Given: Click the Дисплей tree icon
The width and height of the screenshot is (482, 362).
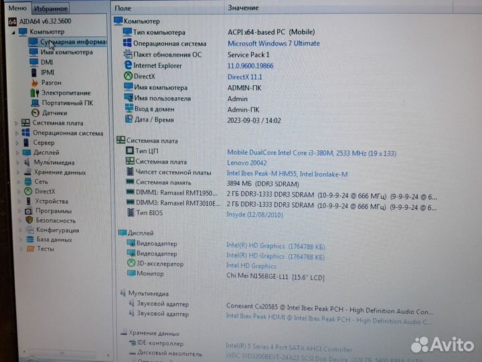Looking at the screenshot, I should (x=27, y=152).
